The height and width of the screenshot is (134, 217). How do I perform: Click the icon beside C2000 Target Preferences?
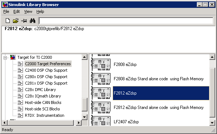20,64
